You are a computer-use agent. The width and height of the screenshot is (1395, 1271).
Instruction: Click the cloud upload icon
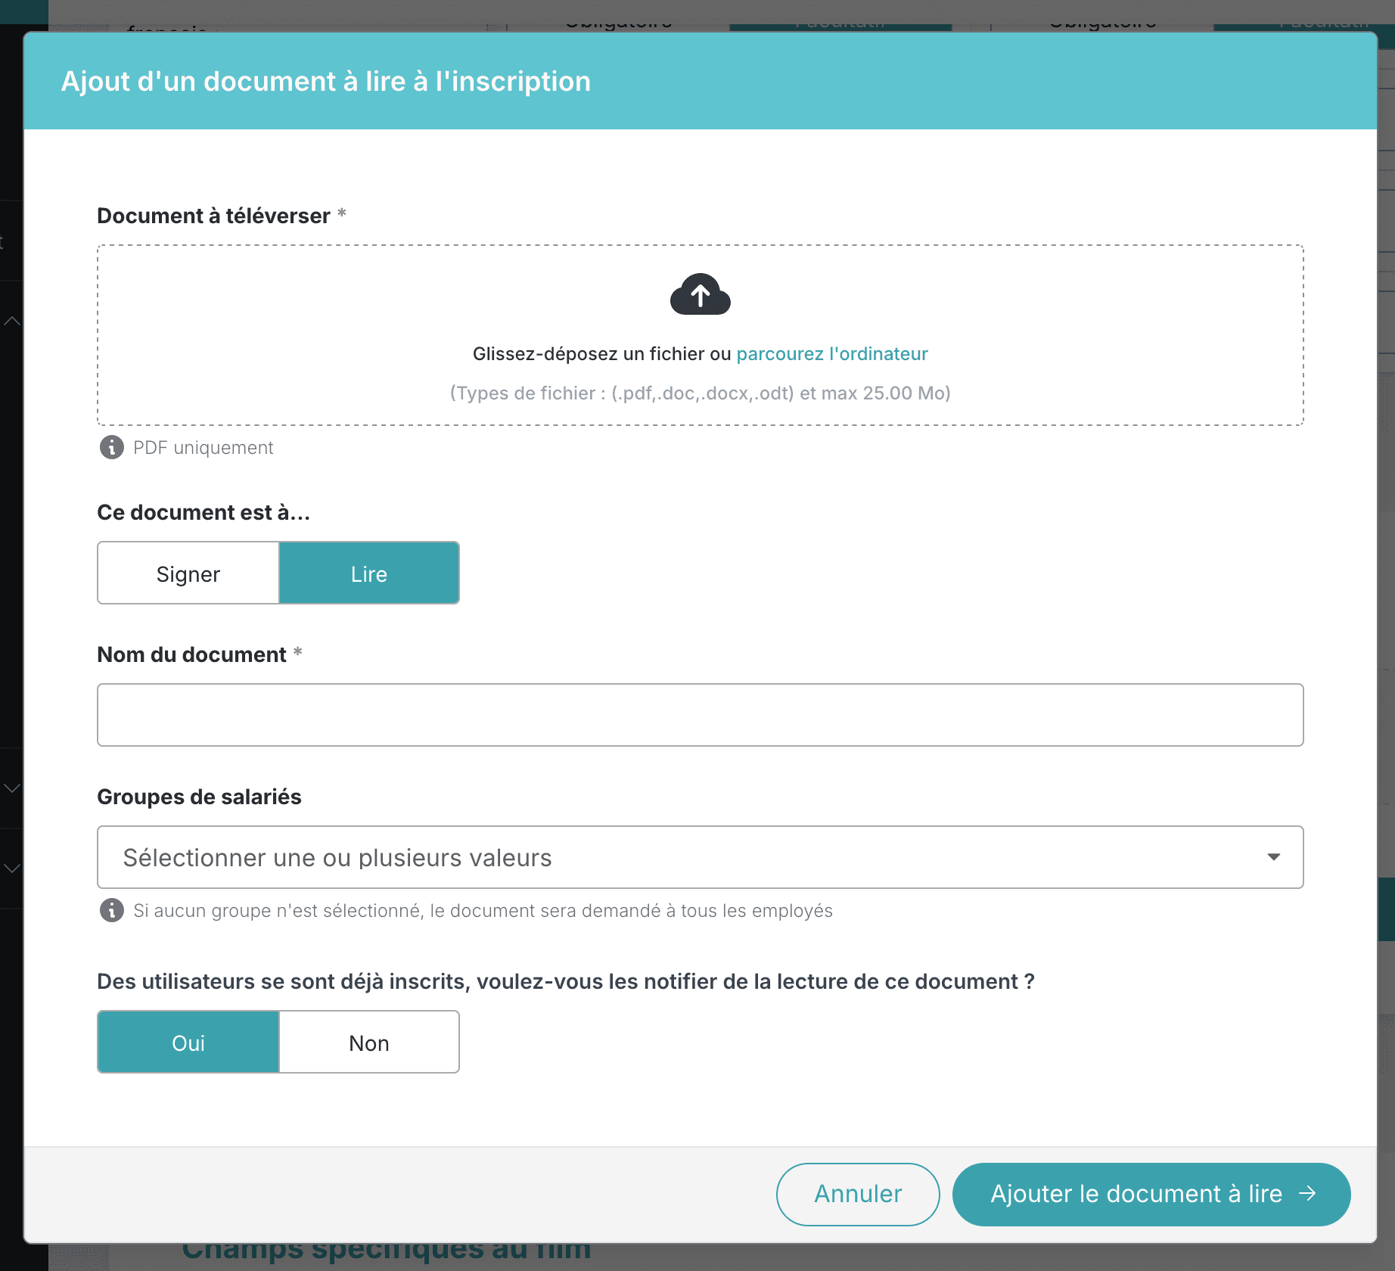pyautogui.click(x=700, y=294)
